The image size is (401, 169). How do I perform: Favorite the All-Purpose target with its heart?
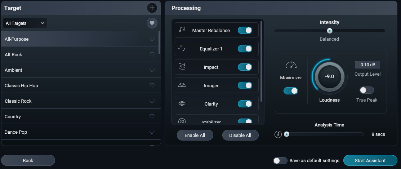[x=152, y=39]
